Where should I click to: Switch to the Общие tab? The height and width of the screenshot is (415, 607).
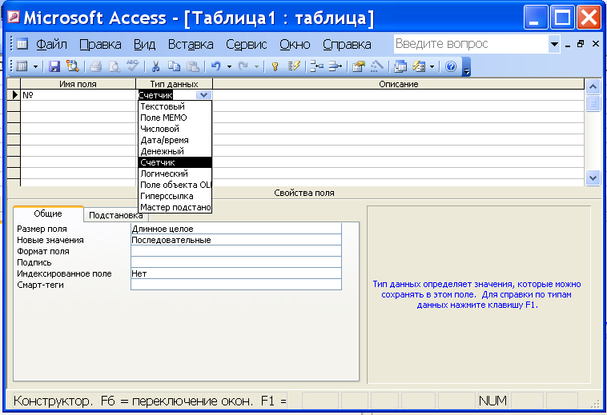(48, 213)
